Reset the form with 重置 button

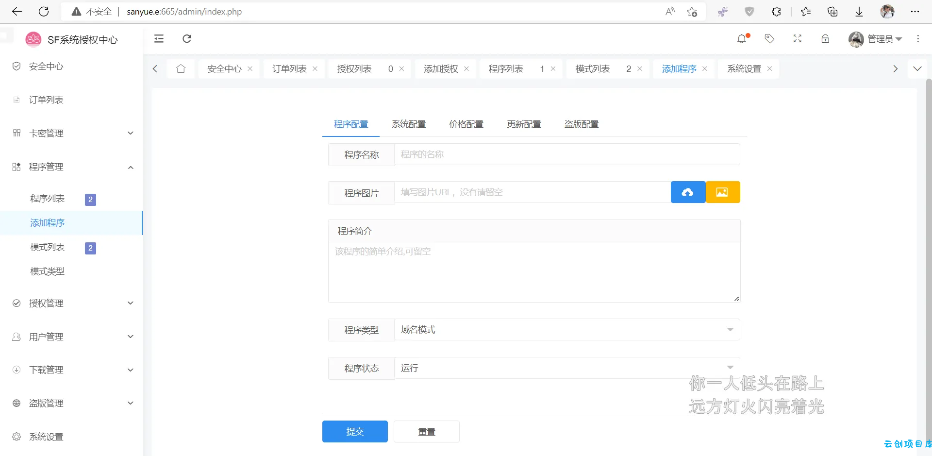coord(427,431)
